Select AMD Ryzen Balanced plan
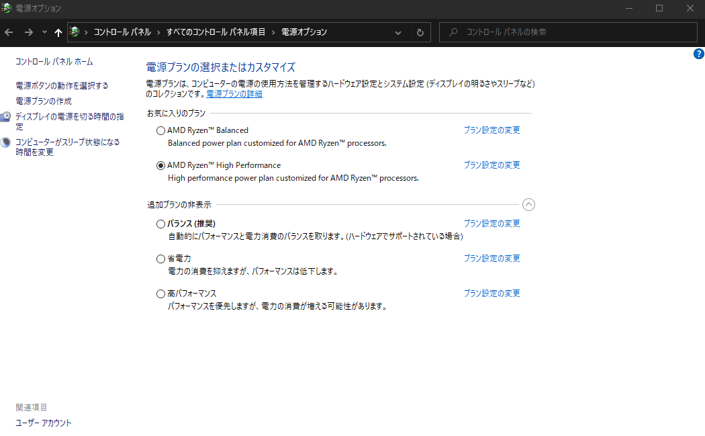The image size is (705, 436). 160,130
